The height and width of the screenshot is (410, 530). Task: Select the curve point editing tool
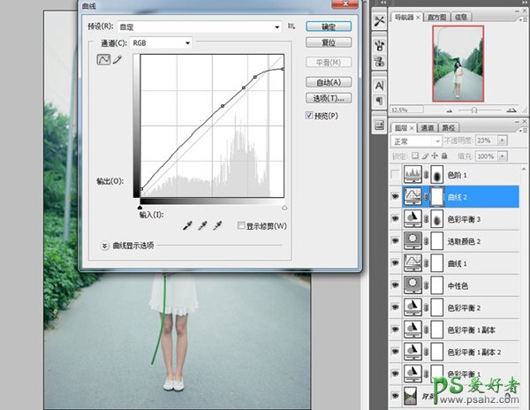tap(103, 60)
